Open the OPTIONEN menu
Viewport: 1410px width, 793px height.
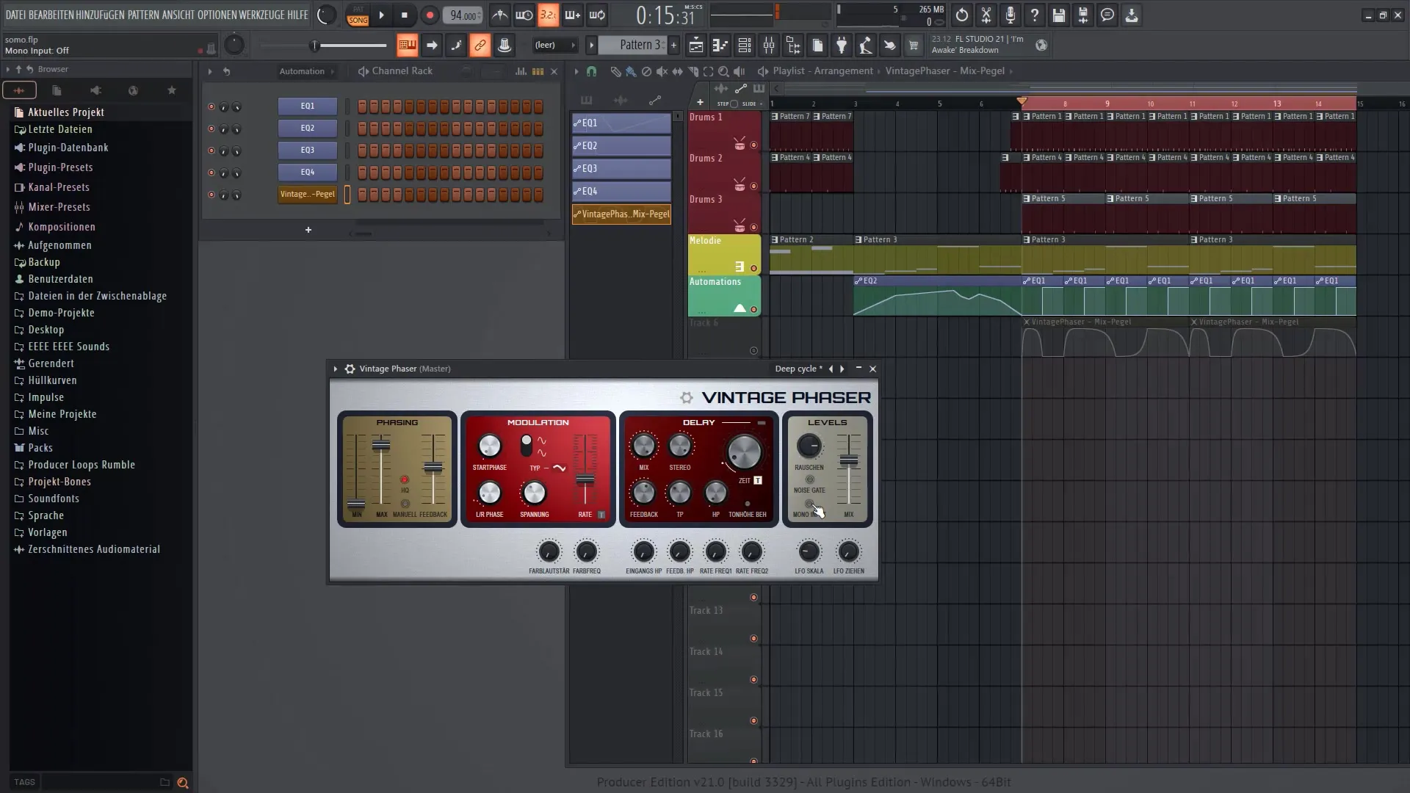pos(217,15)
